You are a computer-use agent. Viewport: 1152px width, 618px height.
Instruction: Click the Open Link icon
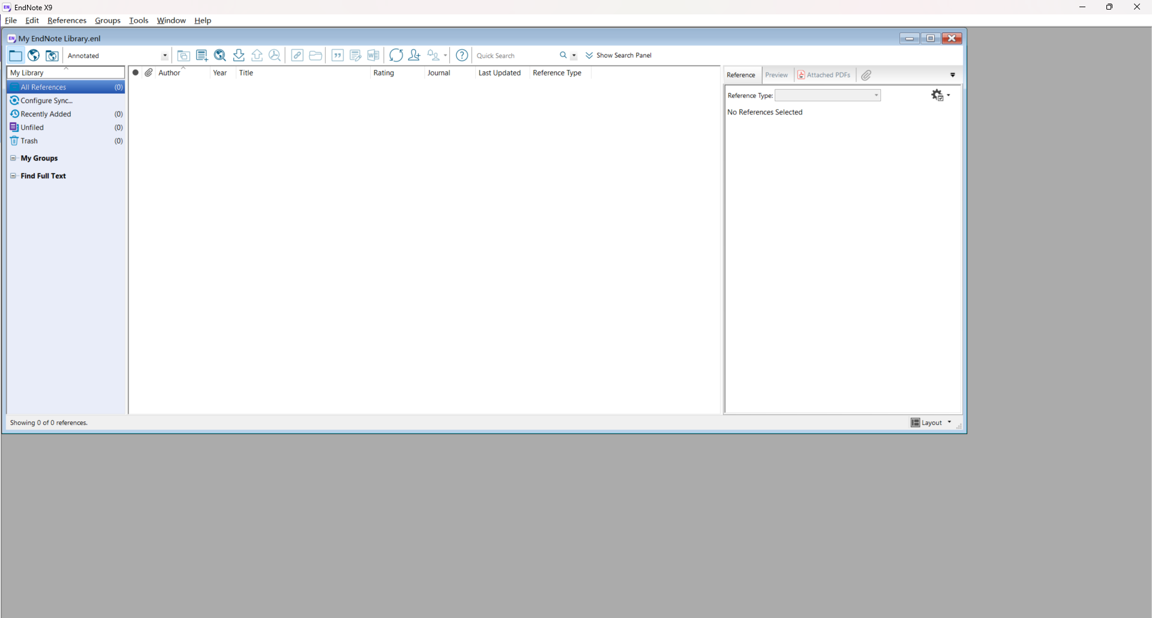coord(297,56)
